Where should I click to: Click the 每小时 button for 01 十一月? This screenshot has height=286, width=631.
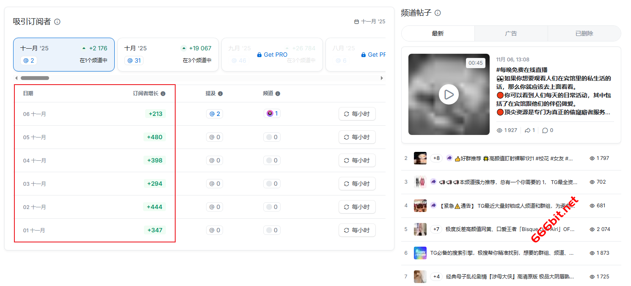357,230
